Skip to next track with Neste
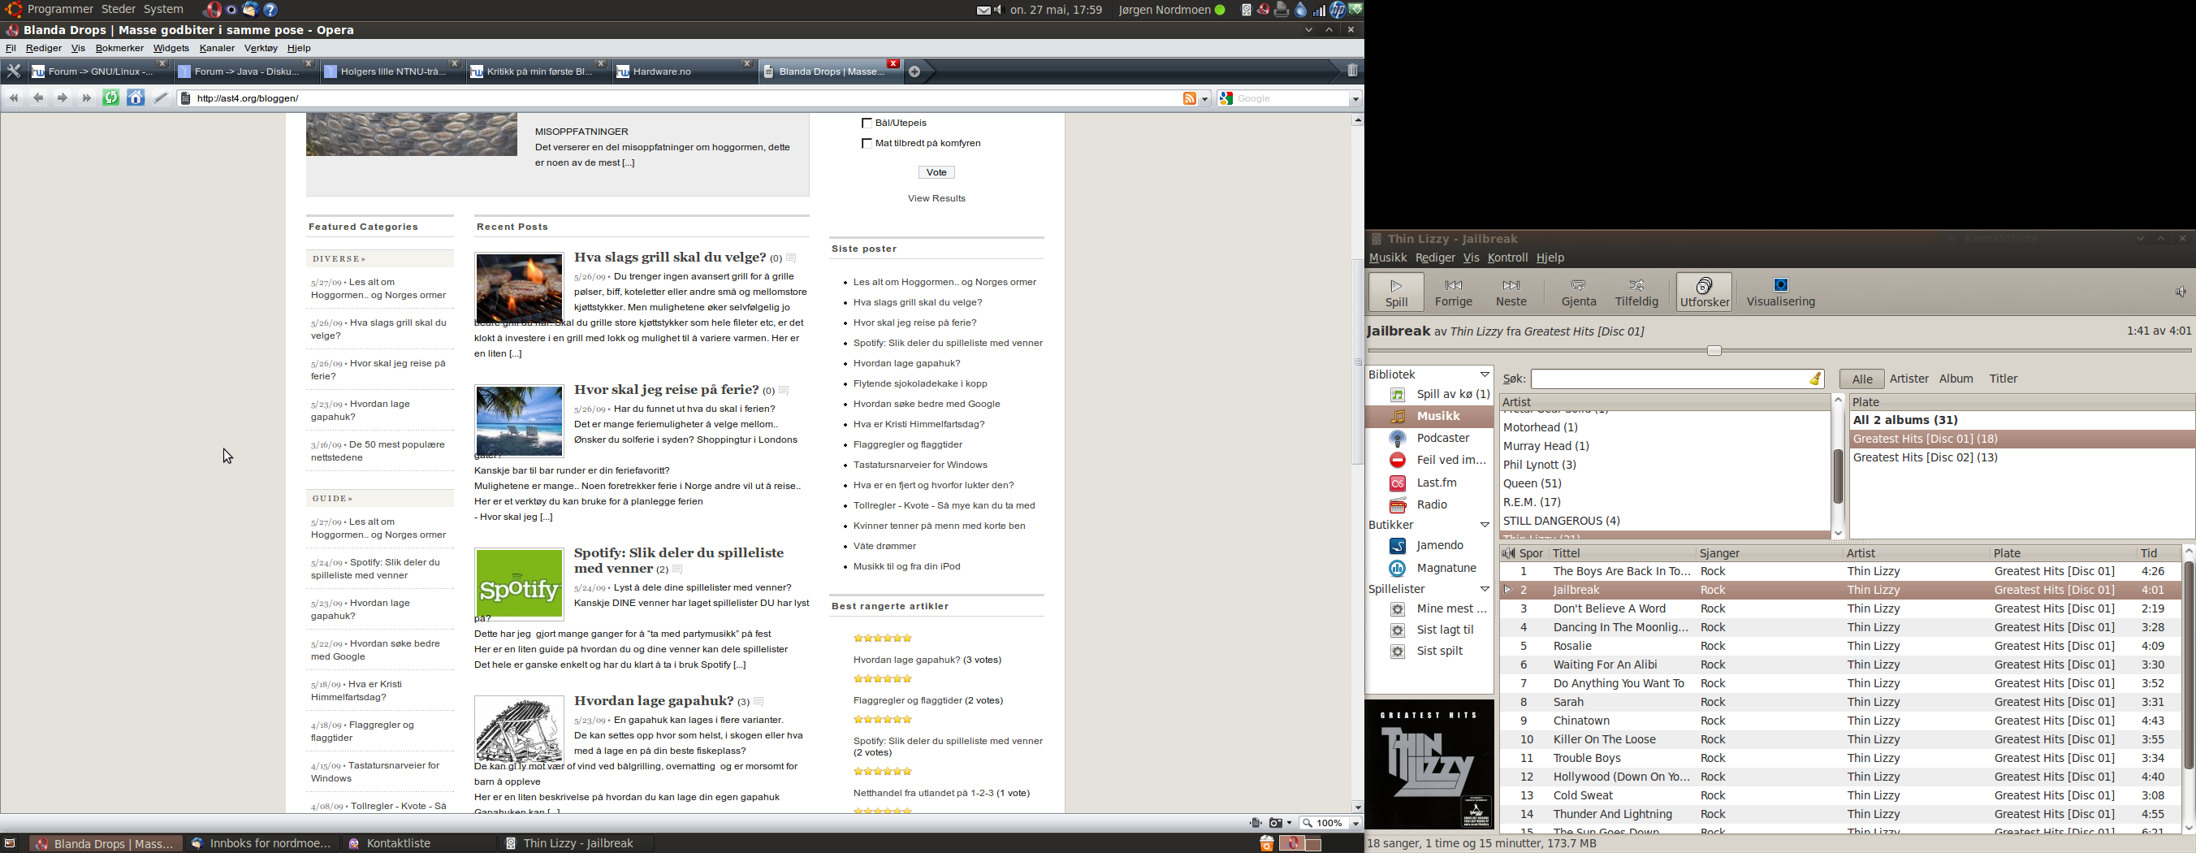The height and width of the screenshot is (853, 2196). 1511,292
